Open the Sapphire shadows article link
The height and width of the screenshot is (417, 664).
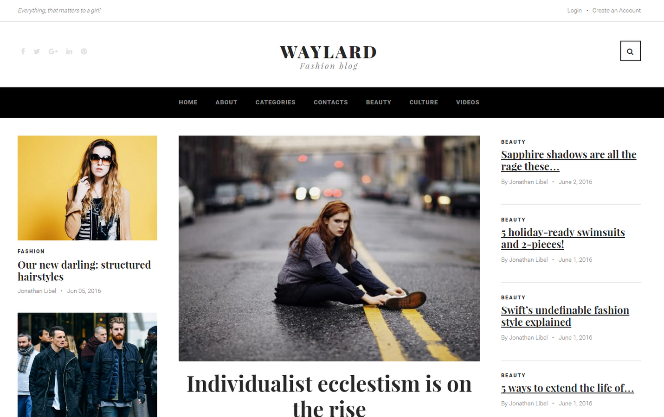coord(568,160)
